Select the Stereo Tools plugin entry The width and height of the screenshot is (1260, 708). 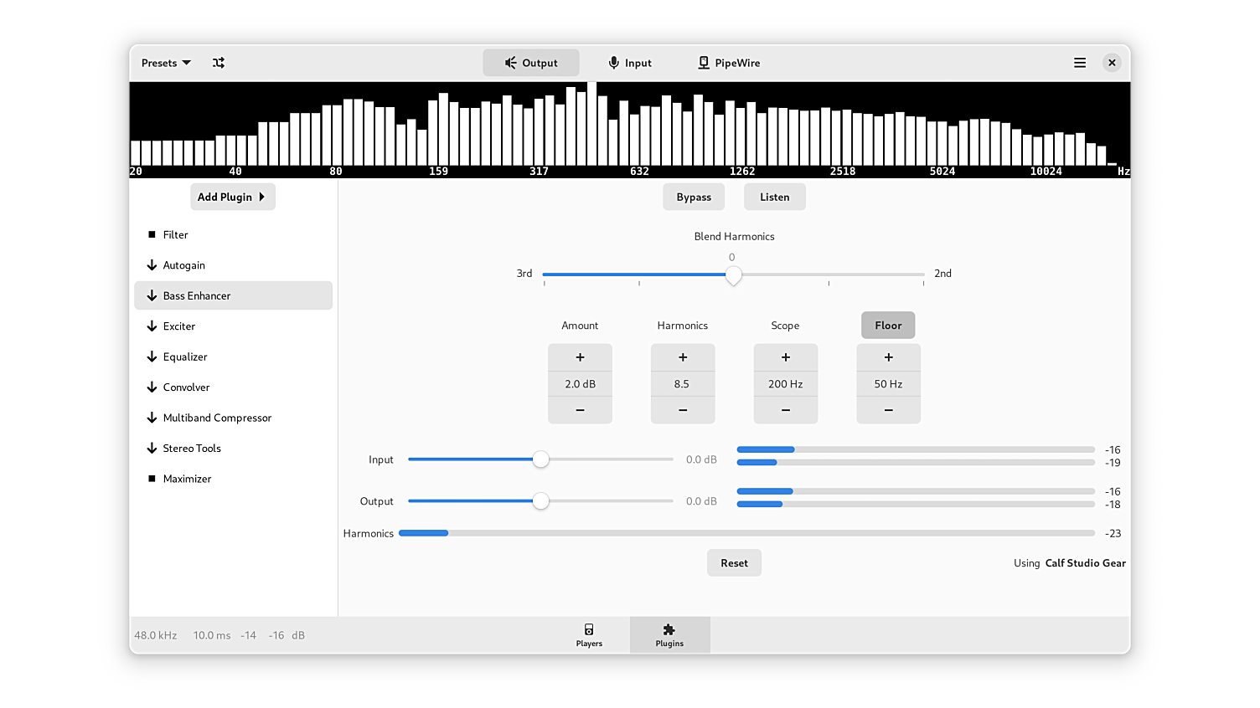coord(192,449)
